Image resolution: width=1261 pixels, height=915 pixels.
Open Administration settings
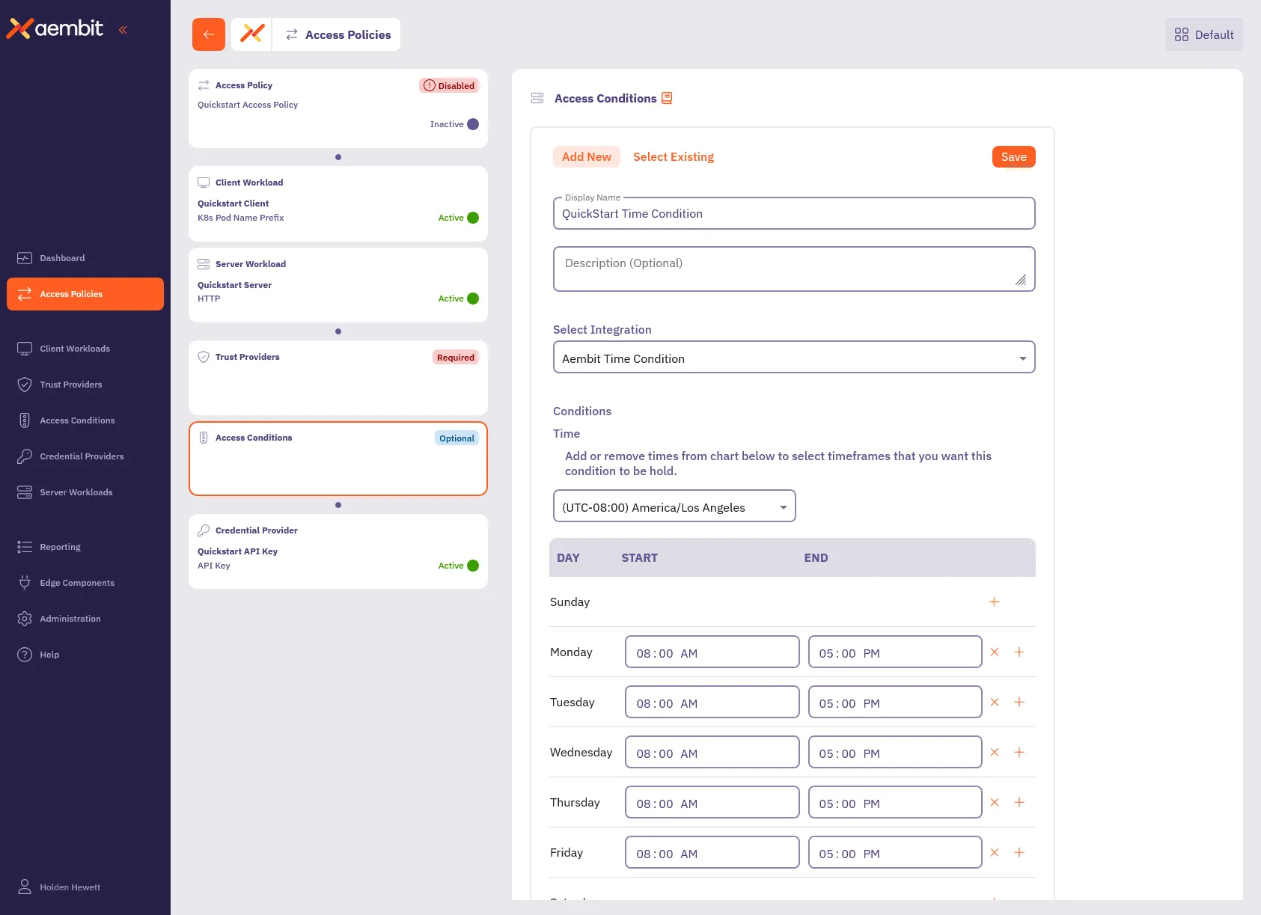70,618
